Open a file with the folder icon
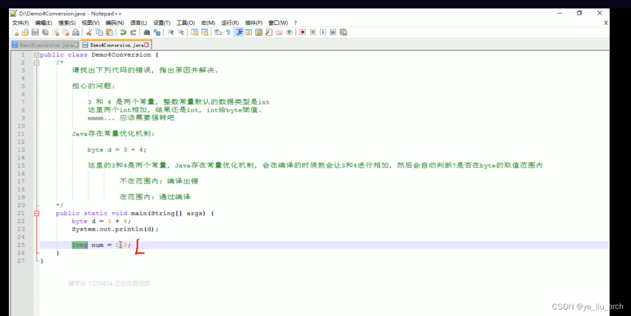This screenshot has width=631, height=316. point(24,32)
